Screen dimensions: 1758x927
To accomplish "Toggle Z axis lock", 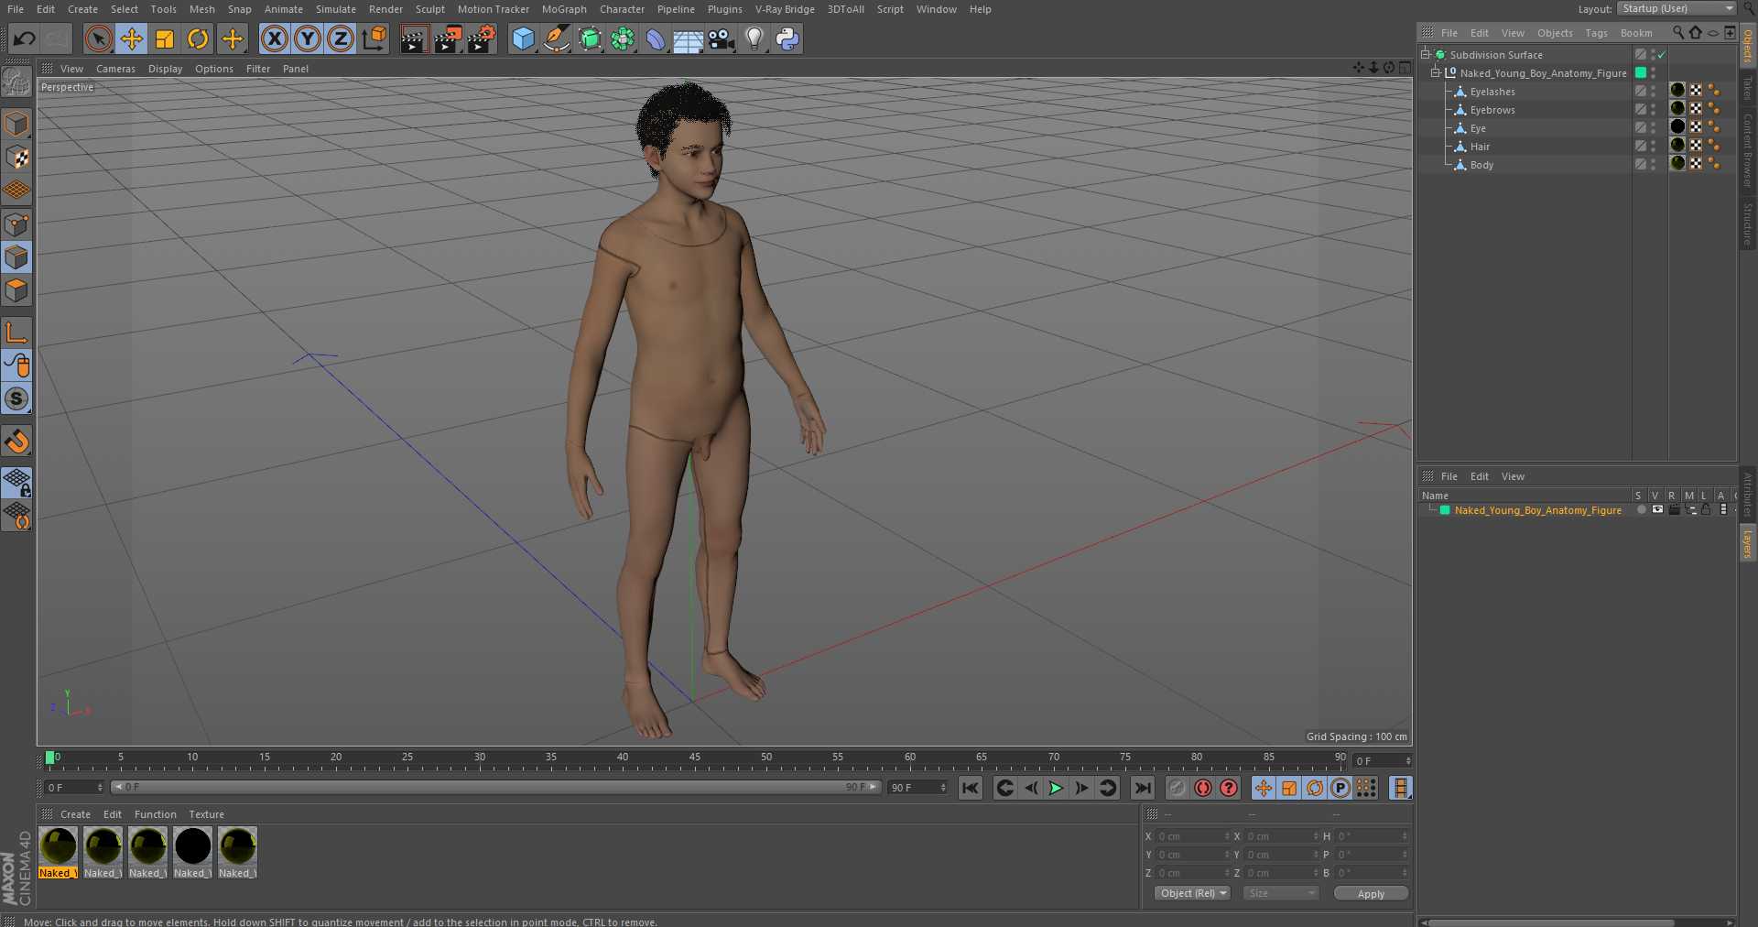I will (341, 38).
